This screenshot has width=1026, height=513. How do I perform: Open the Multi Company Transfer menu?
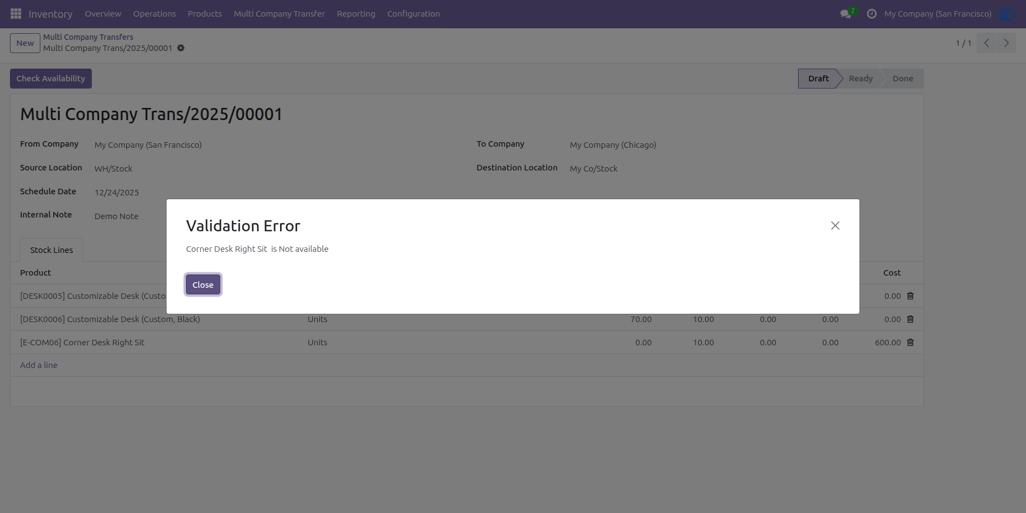(x=279, y=14)
